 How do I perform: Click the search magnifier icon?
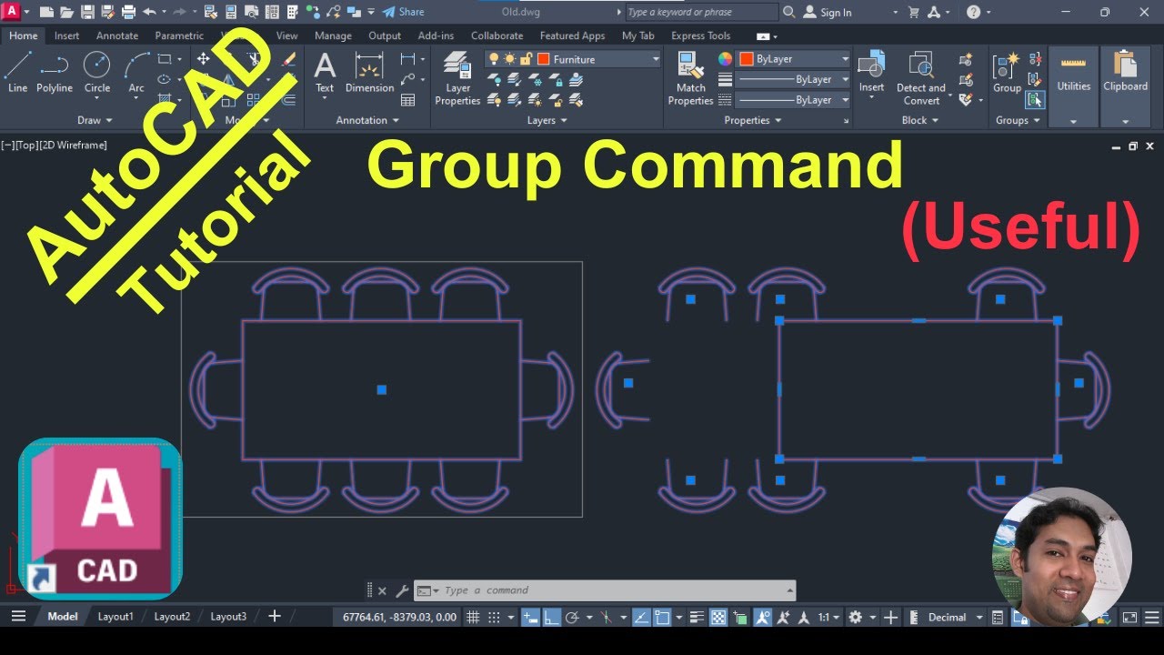coord(788,12)
